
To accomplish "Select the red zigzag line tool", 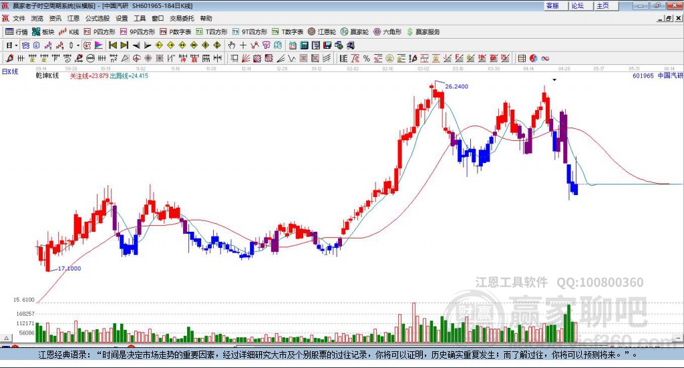I will coord(254,45).
